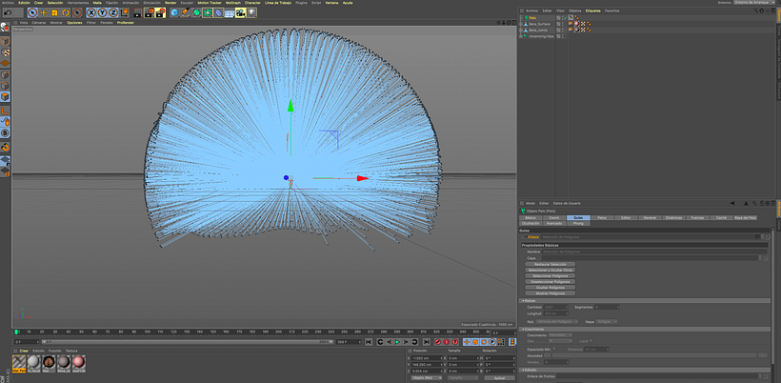Go to the end of animation

pos(427,342)
